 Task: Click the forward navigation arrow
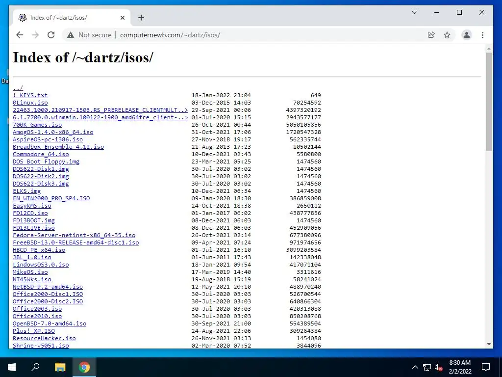click(x=35, y=35)
